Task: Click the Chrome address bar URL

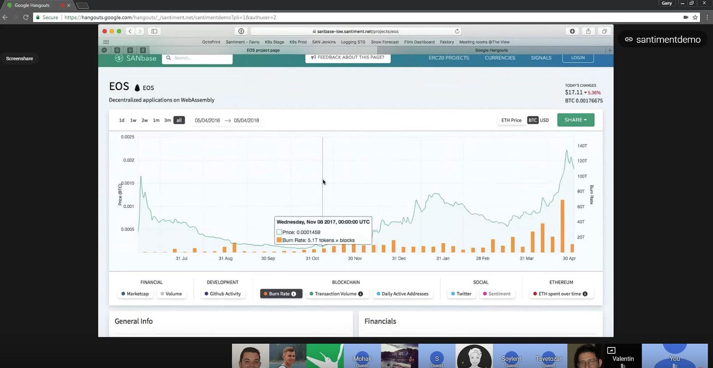Action: click(x=170, y=17)
